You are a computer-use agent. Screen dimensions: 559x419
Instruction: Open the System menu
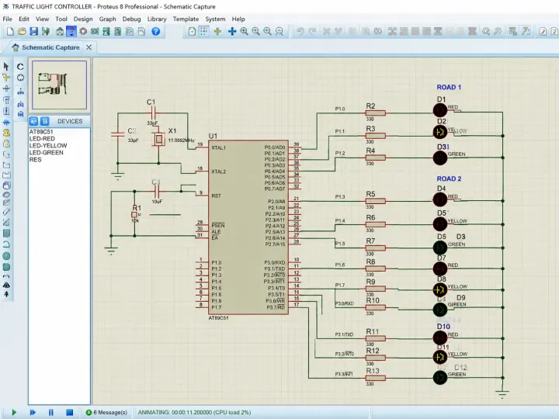(x=215, y=19)
